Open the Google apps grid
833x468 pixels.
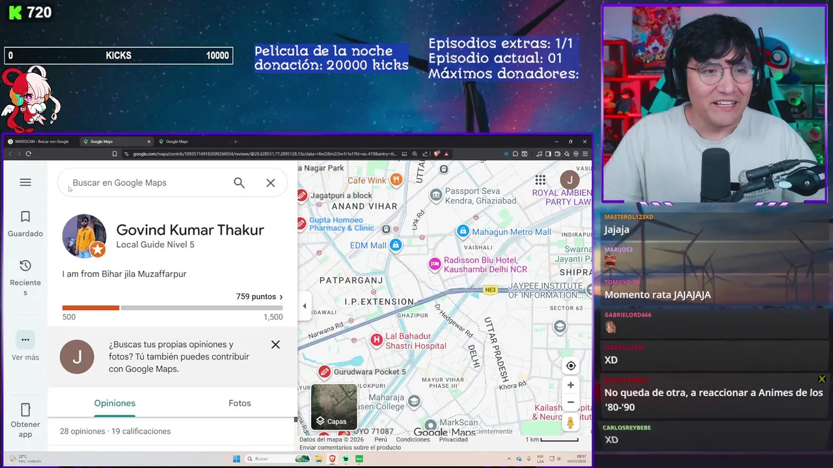point(540,180)
